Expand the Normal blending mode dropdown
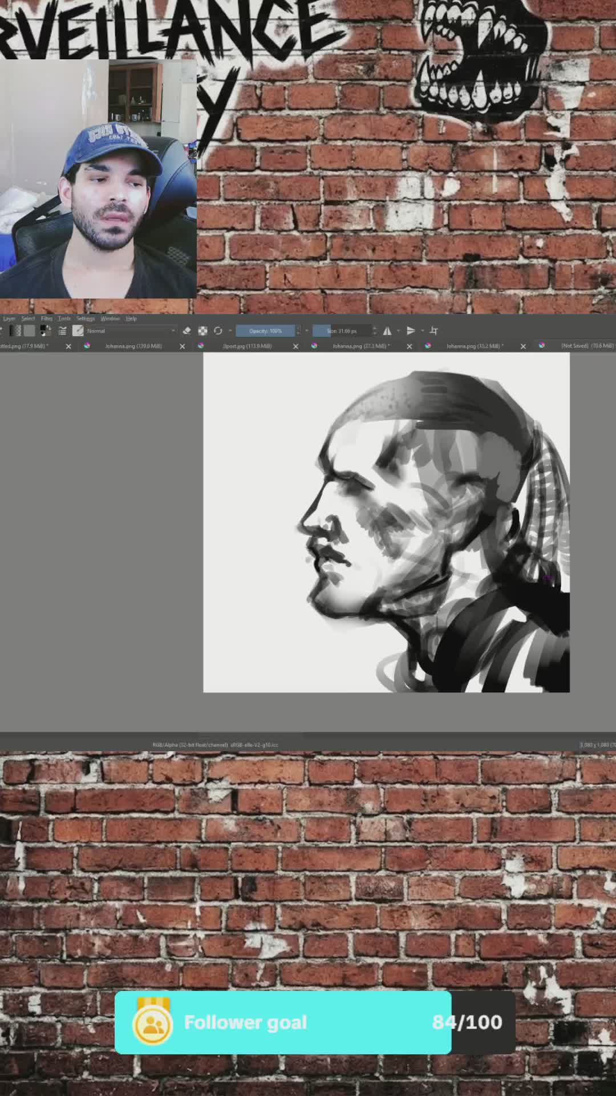616x1096 pixels. (131, 331)
